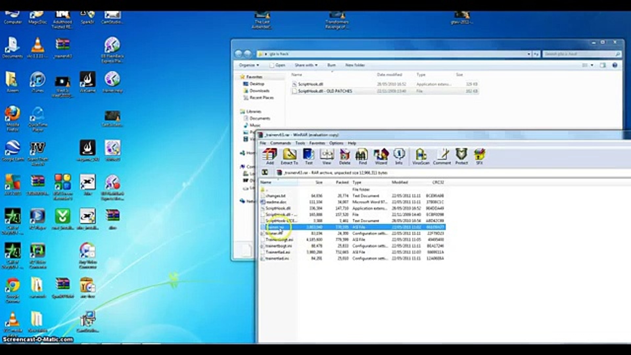This screenshot has width=631, height=355.
Task: Select changes.txt in the archive list
Action: click(352, 196)
